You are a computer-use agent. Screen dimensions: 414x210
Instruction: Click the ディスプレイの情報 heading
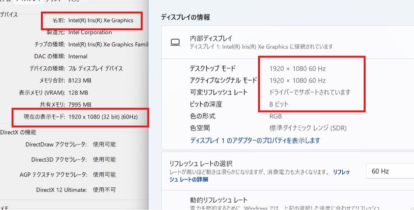click(186, 17)
